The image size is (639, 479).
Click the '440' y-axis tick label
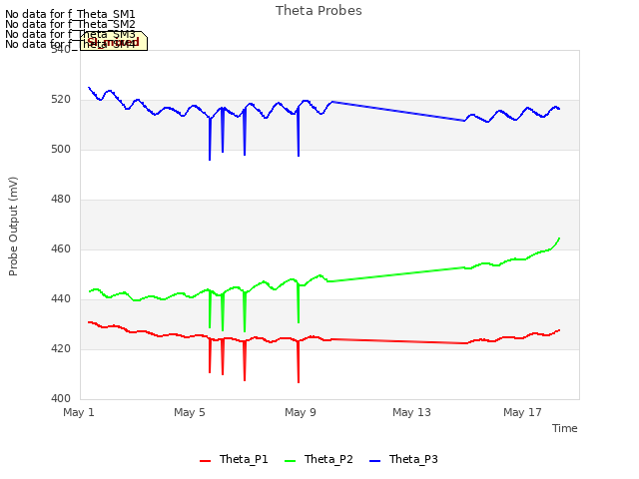coord(61,299)
